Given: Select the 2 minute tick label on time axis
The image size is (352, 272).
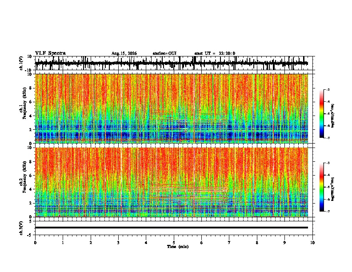Looking at the screenshot, I should (91, 243).
